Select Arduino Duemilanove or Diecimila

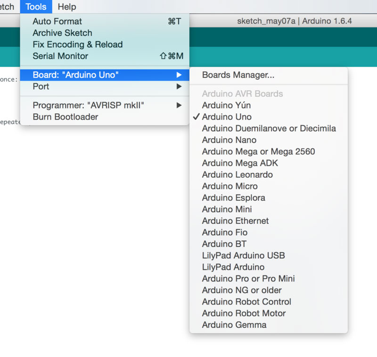pos(268,128)
